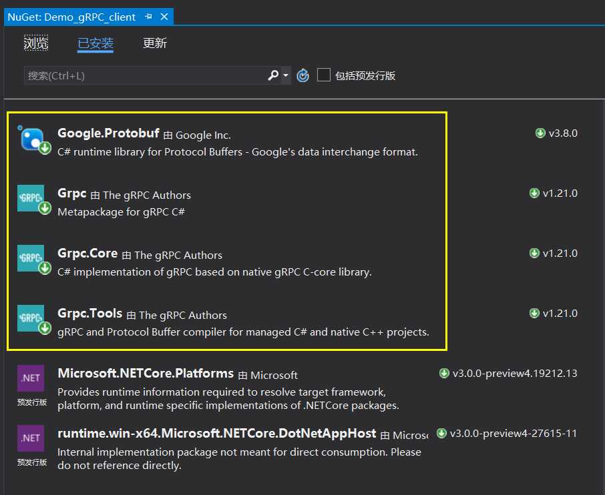Click Protocol Buffers description text

(238, 152)
